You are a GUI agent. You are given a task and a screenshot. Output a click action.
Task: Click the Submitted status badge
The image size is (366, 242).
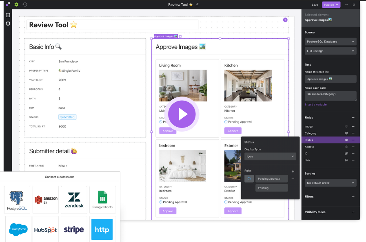click(x=67, y=117)
